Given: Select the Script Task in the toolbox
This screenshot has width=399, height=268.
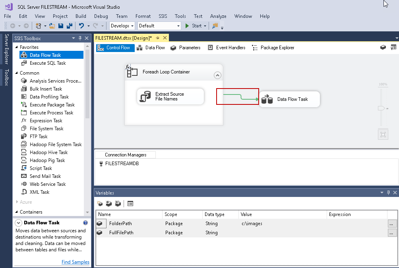Looking at the screenshot, I should tap(41, 168).
